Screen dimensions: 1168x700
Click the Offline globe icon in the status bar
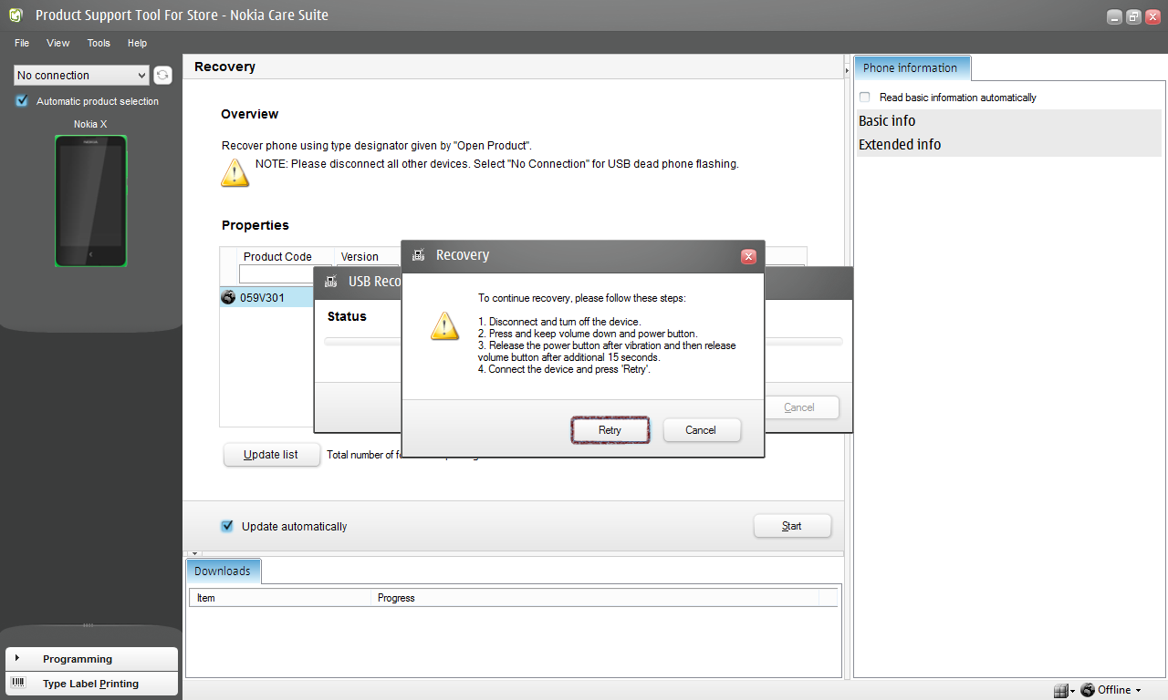[x=1088, y=690]
